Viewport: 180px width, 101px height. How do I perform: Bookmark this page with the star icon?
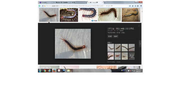[x=135, y=6]
